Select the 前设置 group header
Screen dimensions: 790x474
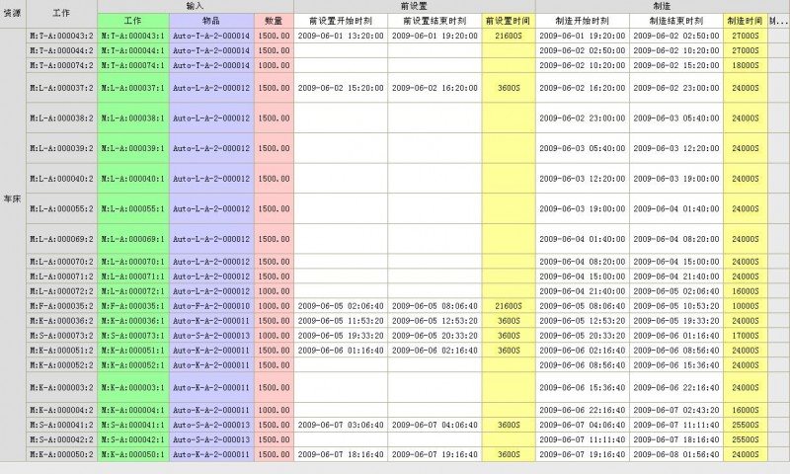point(414,7)
